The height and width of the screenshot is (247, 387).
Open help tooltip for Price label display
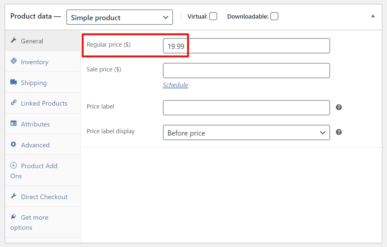(339, 132)
